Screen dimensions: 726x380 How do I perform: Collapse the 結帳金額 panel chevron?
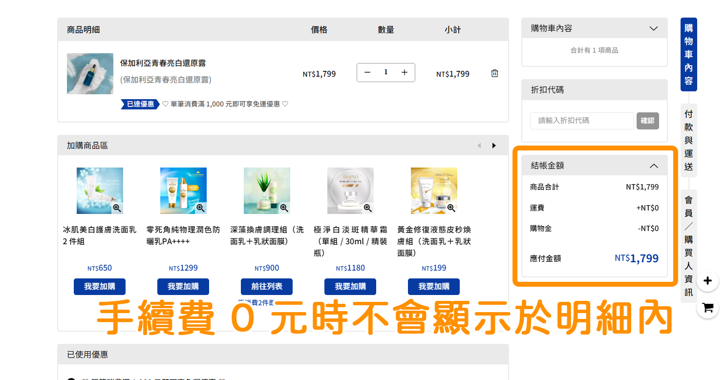pos(654,166)
